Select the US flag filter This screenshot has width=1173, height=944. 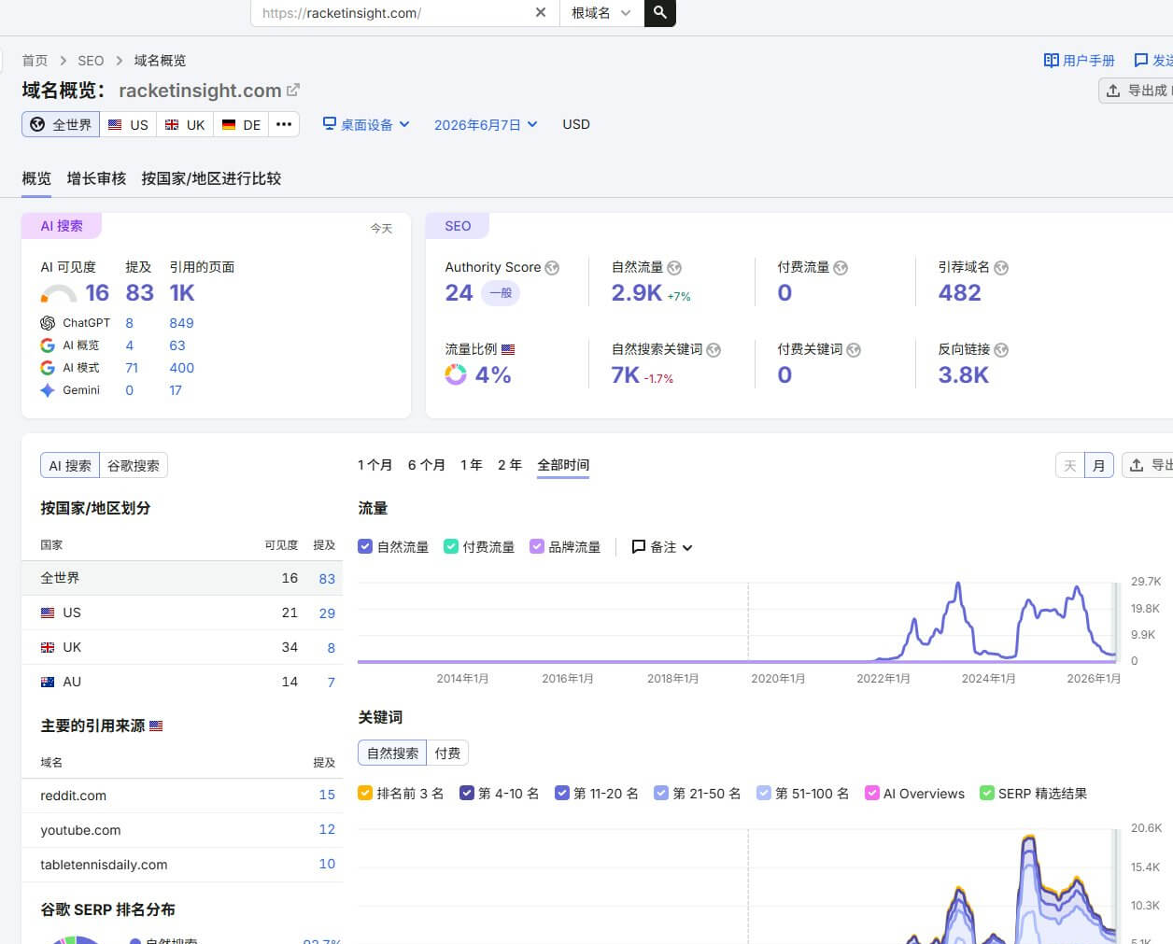[x=128, y=124]
